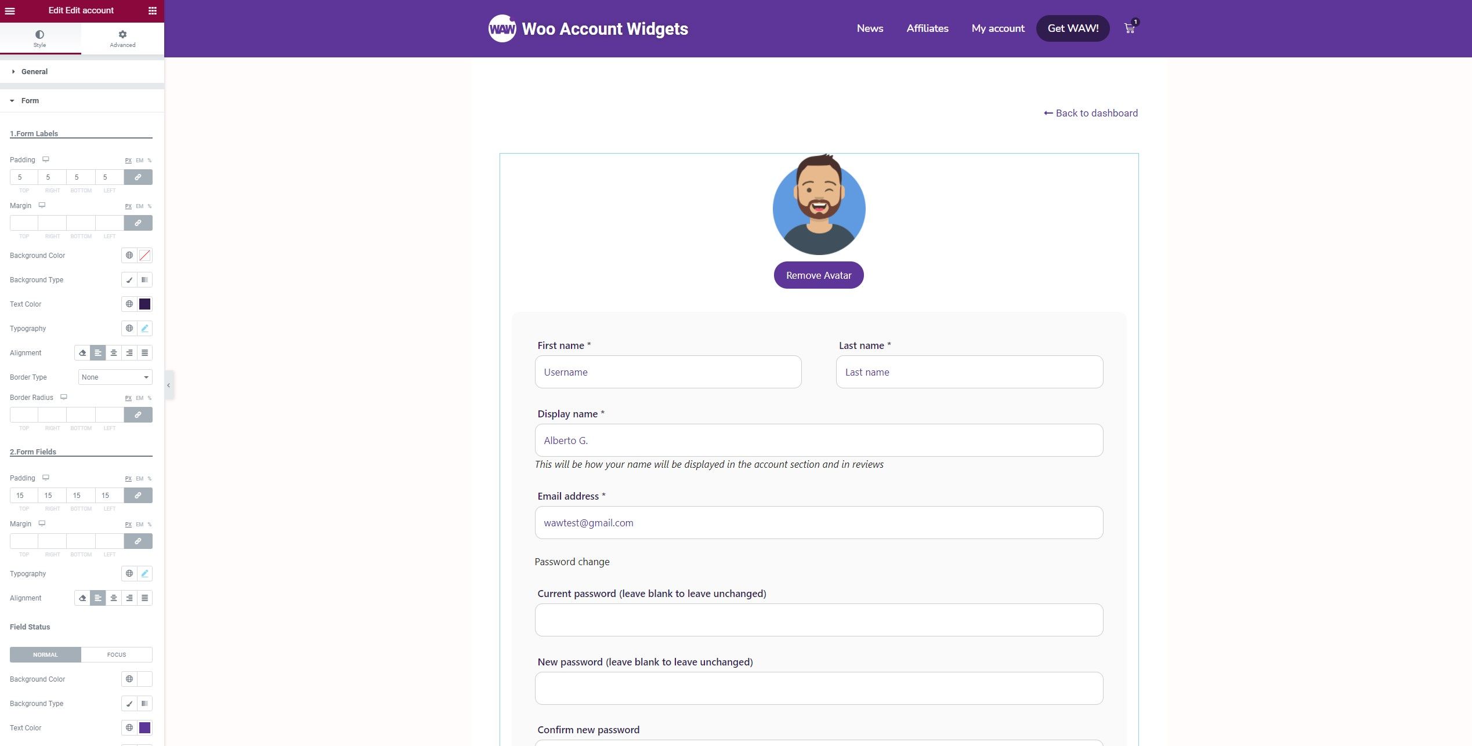The width and height of the screenshot is (1472, 746).
Task: Click globe icon for Form Labels Text Color
Action: click(129, 304)
